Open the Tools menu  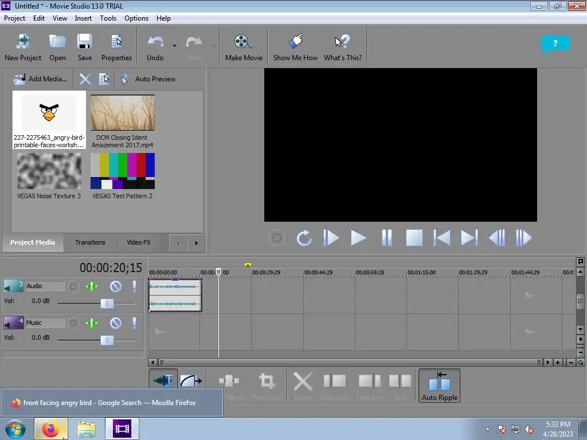tap(108, 18)
